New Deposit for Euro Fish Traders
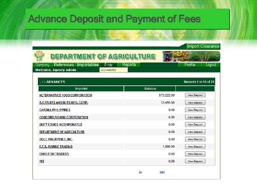The height and width of the screenshot is (193, 257). coord(195,154)
